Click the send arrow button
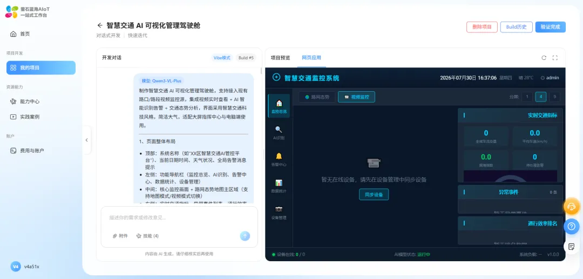The width and height of the screenshot is (583, 279). [x=245, y=235]
